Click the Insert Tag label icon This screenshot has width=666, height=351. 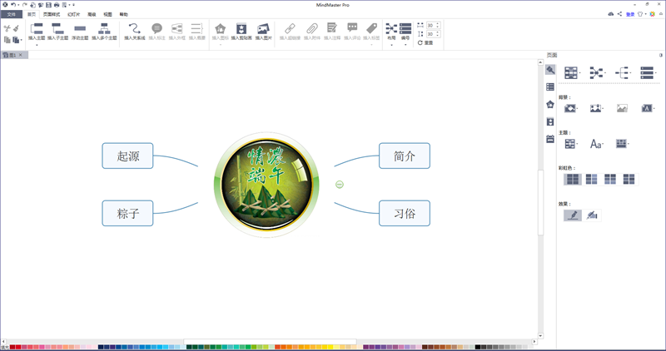click(x=371, y=28)
